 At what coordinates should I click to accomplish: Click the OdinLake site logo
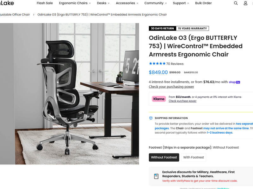point(7,3)
